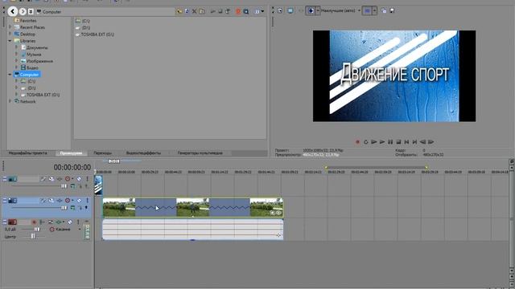Toggle loop playback under preview
Viewport: 515px width, 289px height.
point(366,142)
